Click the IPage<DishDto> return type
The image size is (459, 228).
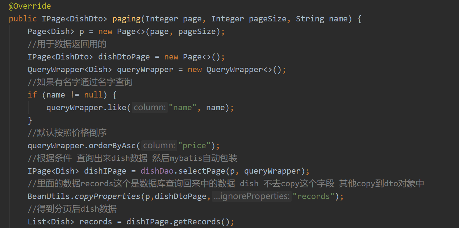pyautogui.click(x=75, y=19)
